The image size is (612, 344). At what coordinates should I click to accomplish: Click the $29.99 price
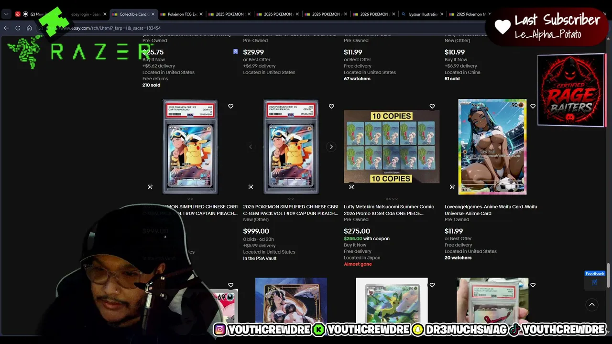click(x=253, y=52)
